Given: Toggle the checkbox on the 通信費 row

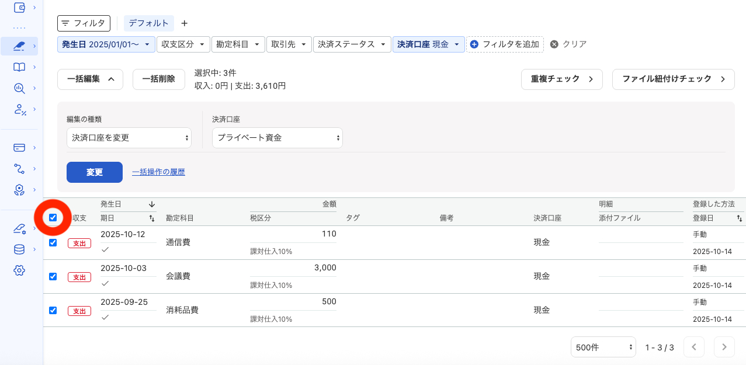Looking at the screenshot, I should click(x=53, y=242).
